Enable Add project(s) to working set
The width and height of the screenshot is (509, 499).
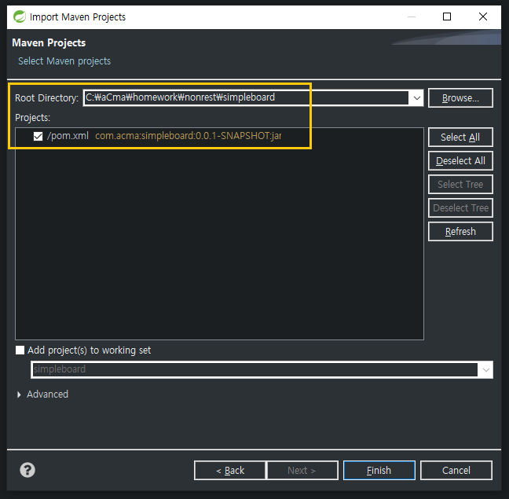(x=20, y=350)
